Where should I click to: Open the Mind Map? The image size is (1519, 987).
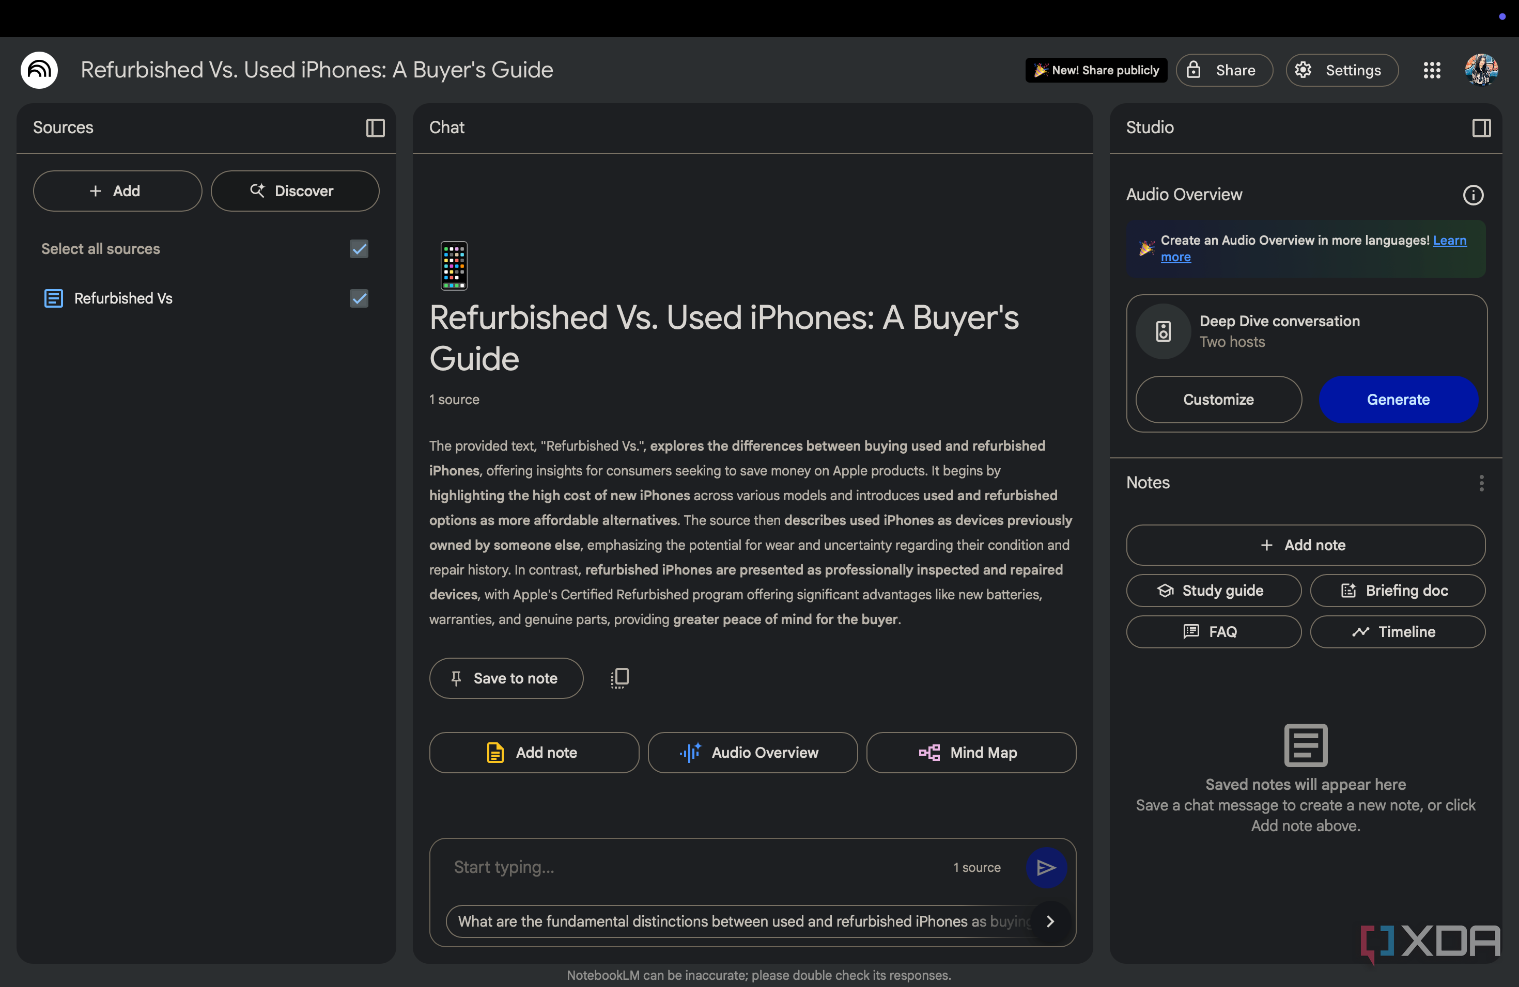click(971, 752)
